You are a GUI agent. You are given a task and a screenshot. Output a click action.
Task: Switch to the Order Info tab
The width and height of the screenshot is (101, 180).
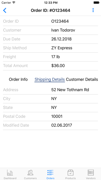tap(18, 79)
